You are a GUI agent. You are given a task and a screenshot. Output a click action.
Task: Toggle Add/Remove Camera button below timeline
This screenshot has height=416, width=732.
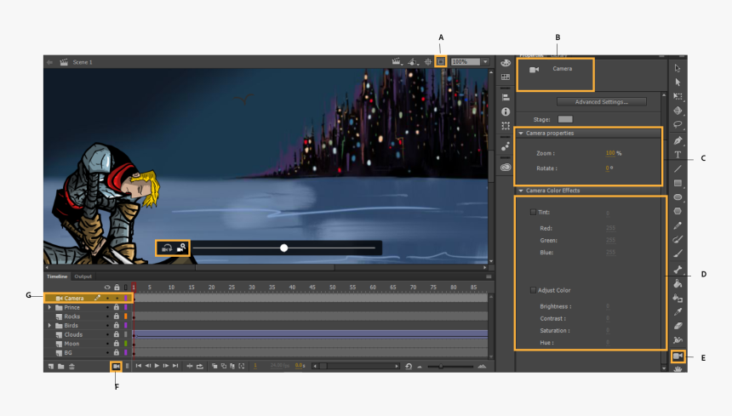(116, 367)
